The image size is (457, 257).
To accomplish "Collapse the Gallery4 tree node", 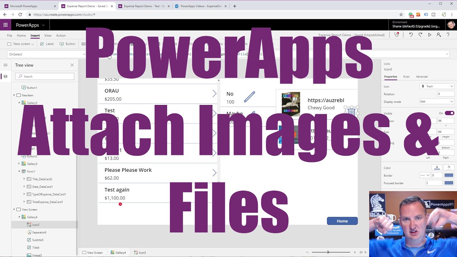I will [x=19, y=217].
